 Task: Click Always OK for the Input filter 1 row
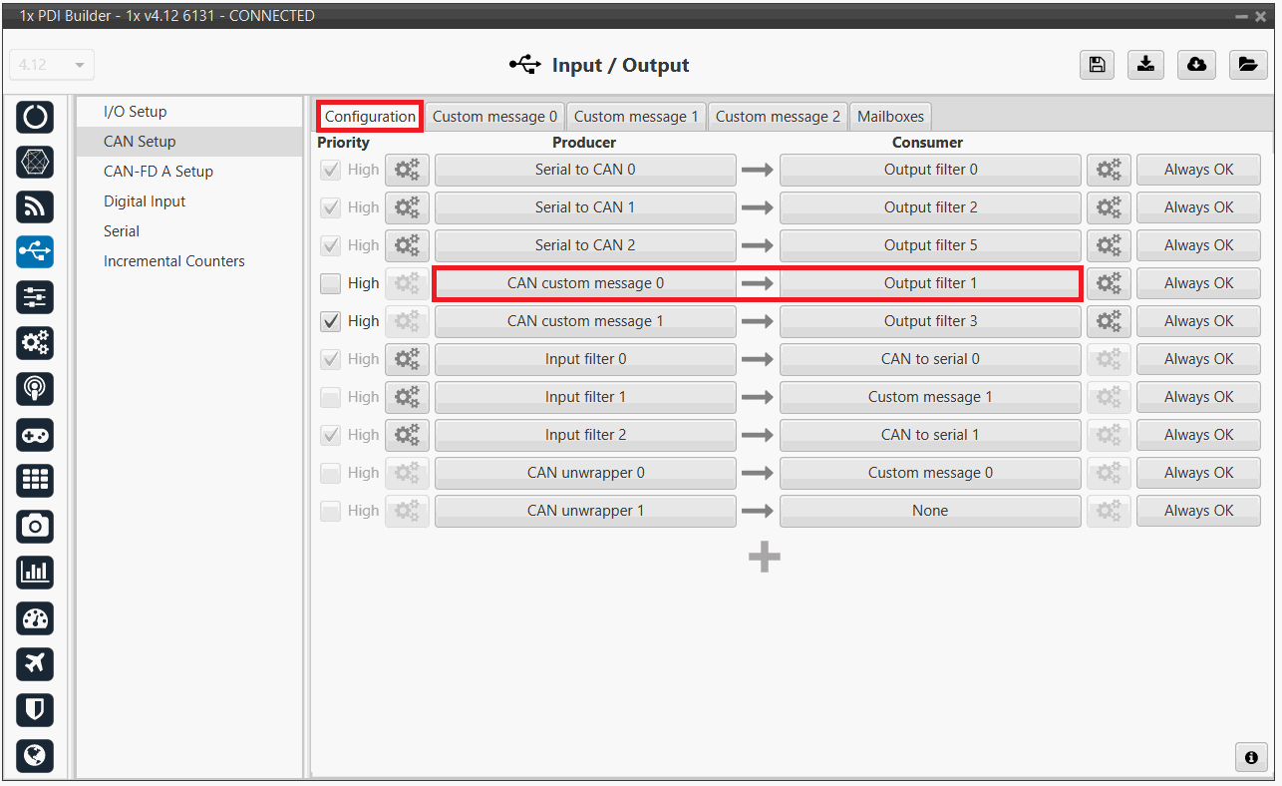pos(1198,397)
